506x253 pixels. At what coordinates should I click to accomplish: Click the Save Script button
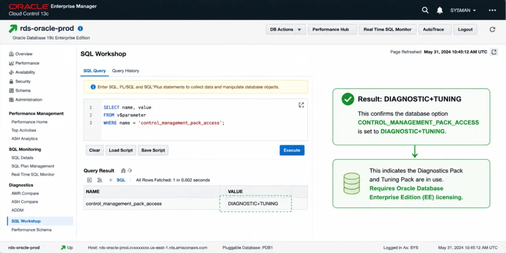153,150
